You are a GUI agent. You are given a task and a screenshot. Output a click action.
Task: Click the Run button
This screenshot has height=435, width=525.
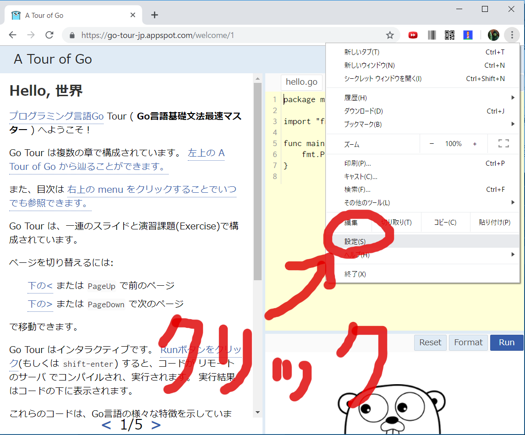pyautogui.click(x=507, y=343)
